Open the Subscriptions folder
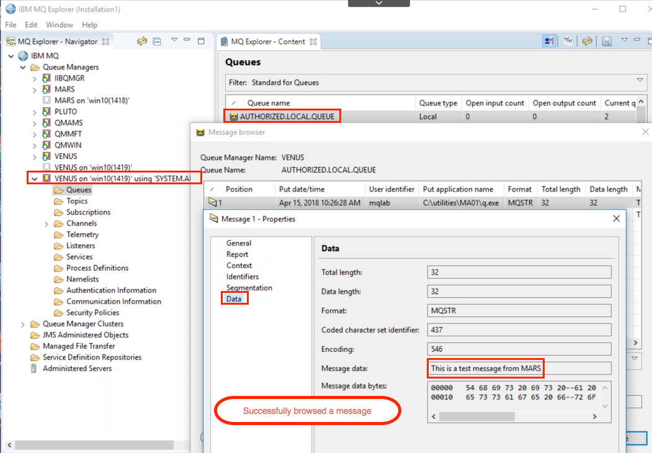This screenshot has width=652, height=453. (89, 212)
